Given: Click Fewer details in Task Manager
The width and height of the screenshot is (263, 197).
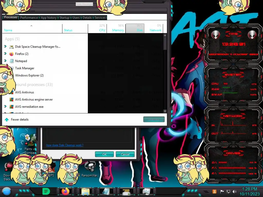Looking at the screenshot, I should point(20,120).
